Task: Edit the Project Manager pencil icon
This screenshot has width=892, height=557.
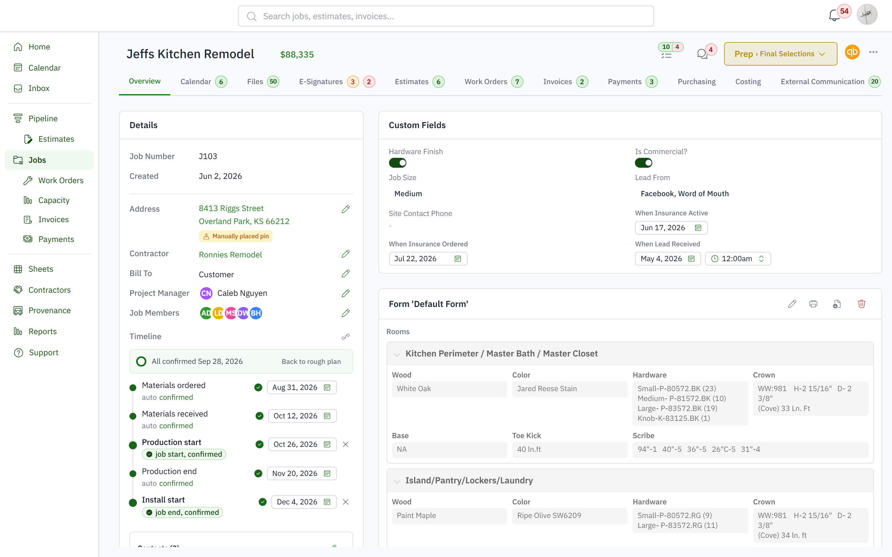Action: (345, 293)
